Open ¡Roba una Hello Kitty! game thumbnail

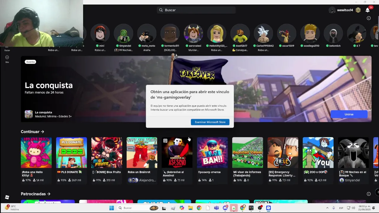pos(36,153)
